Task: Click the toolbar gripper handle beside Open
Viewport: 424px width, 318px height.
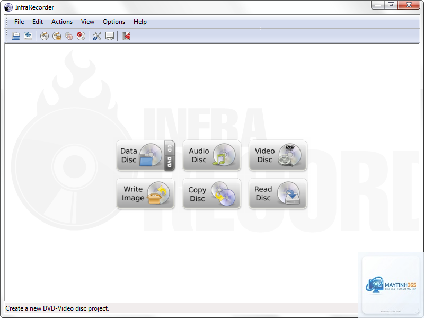Action: point(7,36)
